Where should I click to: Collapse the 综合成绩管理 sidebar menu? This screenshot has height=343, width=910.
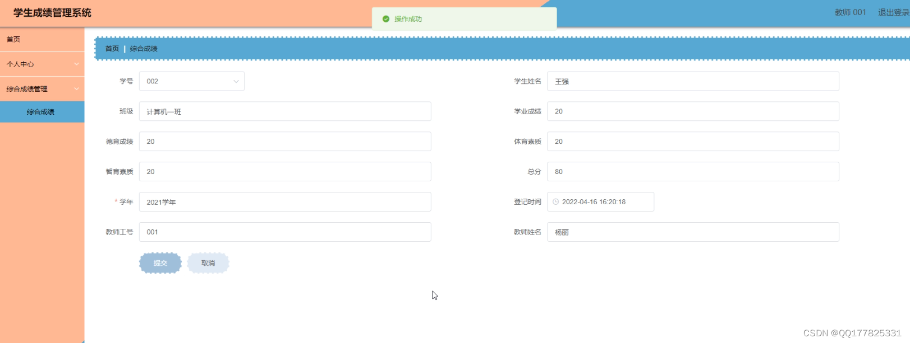point(42,89)
